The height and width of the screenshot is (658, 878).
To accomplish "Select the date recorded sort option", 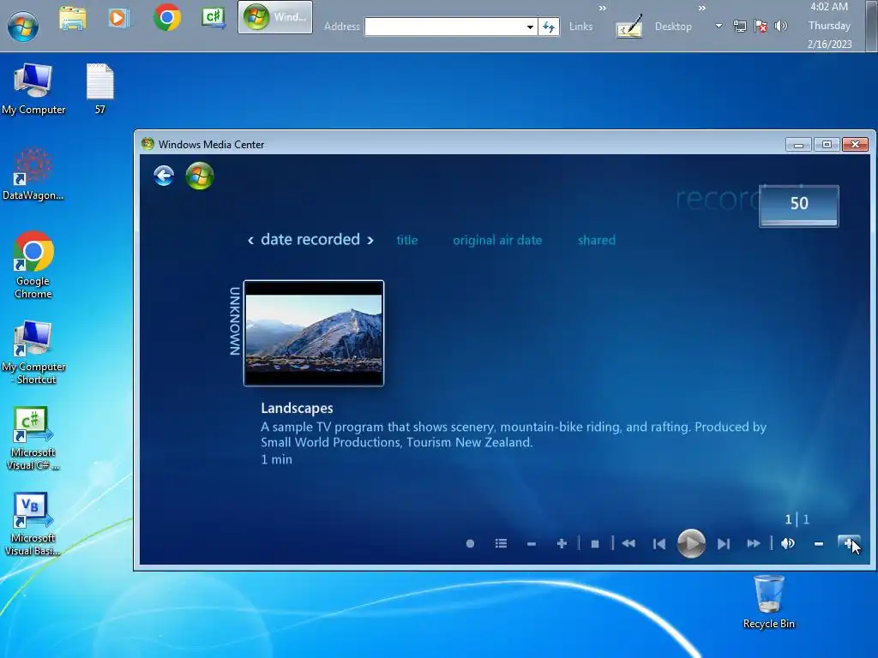I will point(310,240).
